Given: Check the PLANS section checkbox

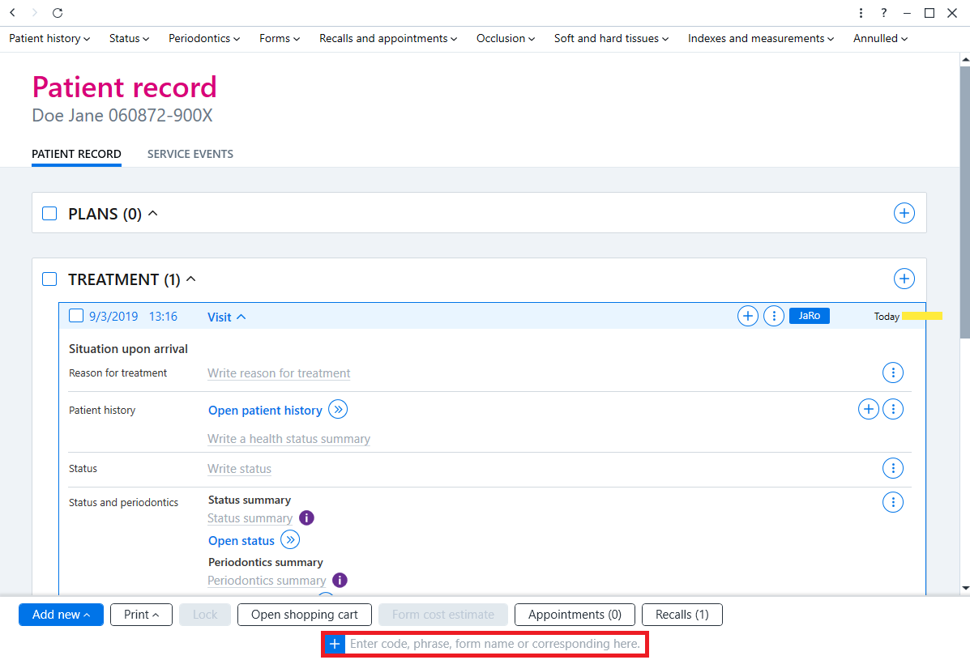Looking at the screenshot, I should (x=49, y=213).
